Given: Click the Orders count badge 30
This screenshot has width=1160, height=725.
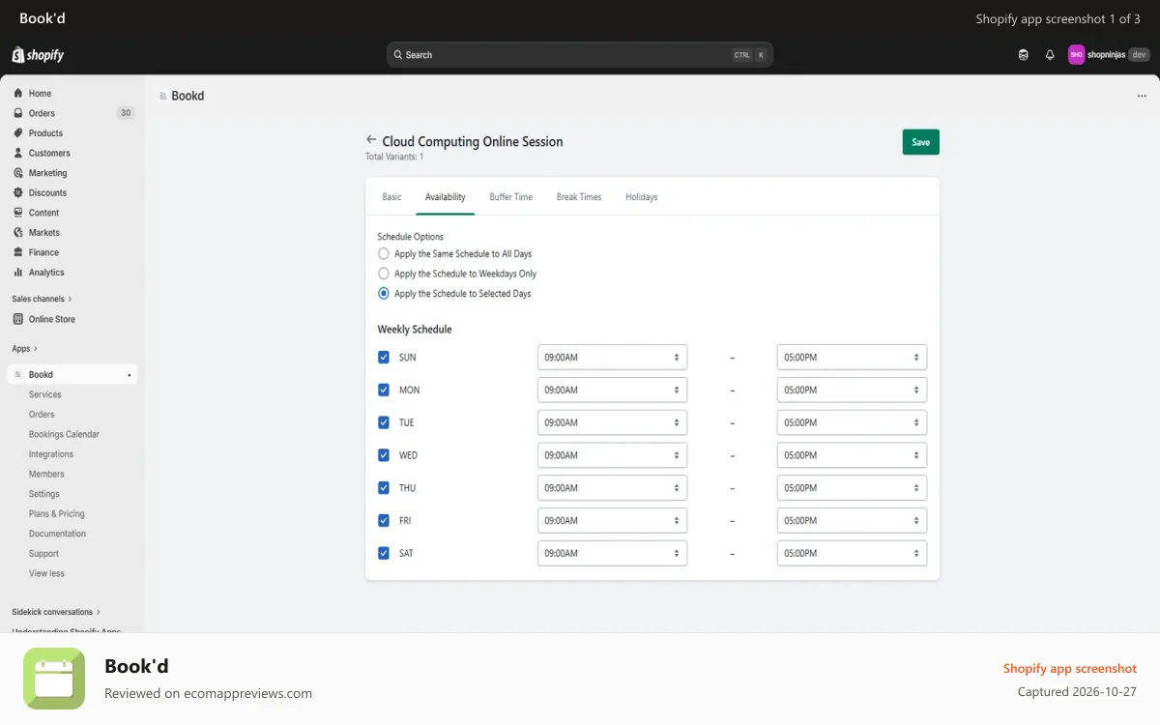Looking at the screenshot, I should click(x=126, y=113).
